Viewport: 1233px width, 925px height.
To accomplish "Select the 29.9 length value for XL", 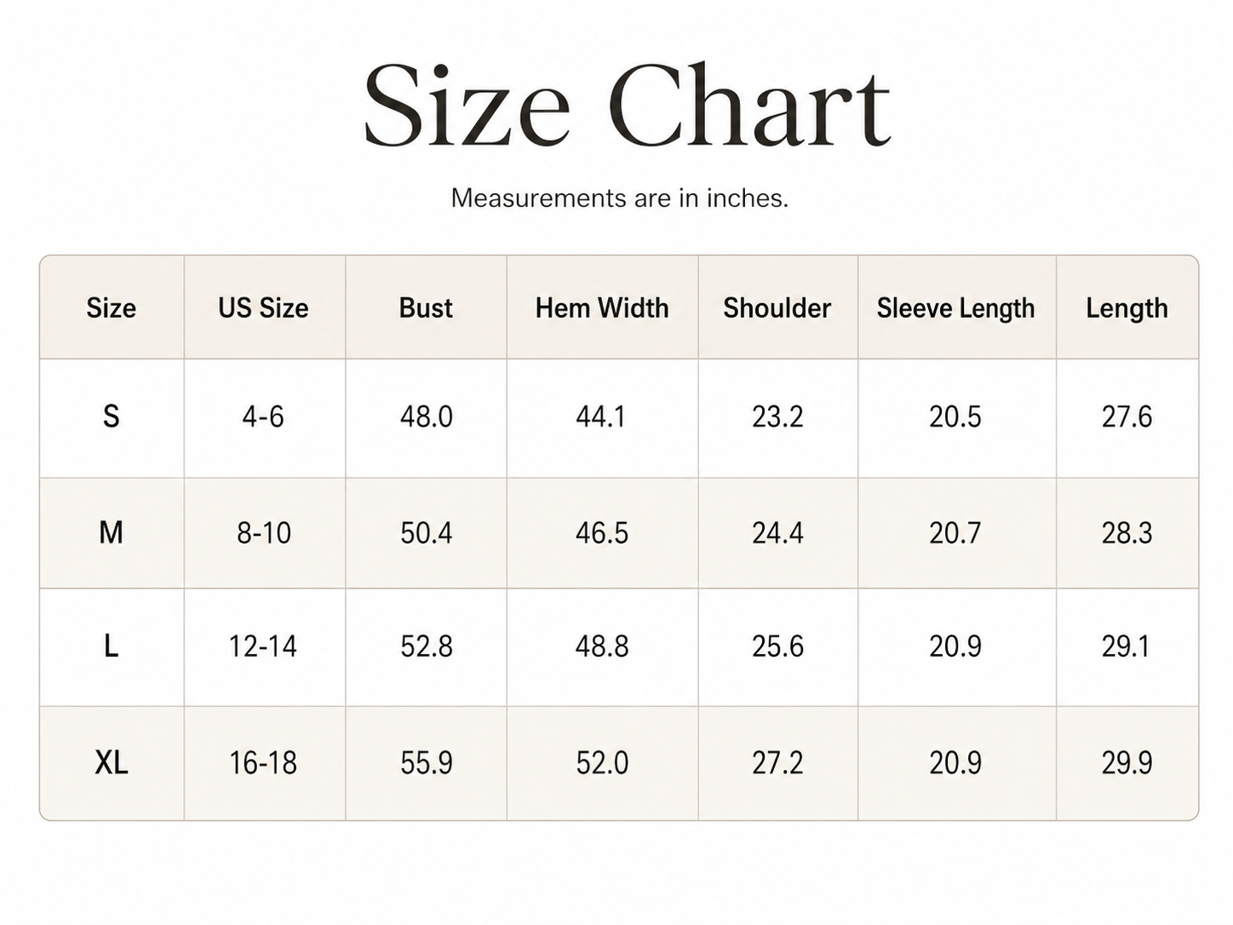I will 1127,762.
